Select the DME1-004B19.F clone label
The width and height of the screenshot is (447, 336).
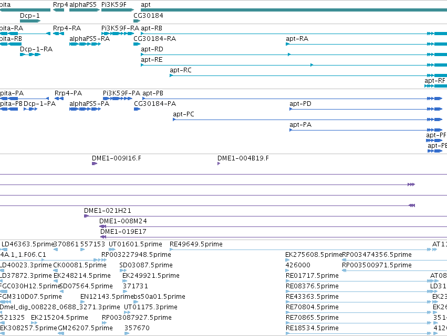[x=243, y=158]
